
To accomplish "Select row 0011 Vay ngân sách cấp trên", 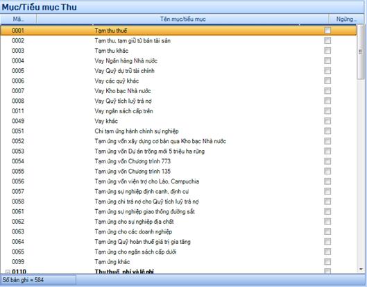I will click(178, 111).
